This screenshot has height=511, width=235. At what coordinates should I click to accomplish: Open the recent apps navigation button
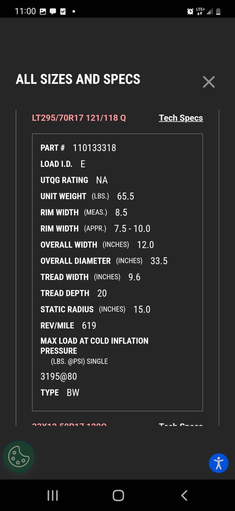pyautogui.click(x=53, y=495)
